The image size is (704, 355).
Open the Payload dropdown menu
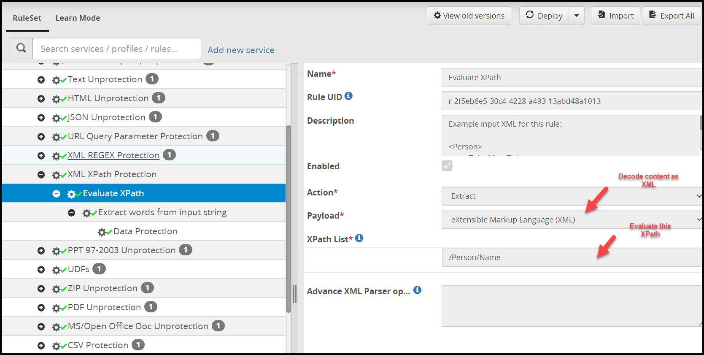[x=572, y=220]
